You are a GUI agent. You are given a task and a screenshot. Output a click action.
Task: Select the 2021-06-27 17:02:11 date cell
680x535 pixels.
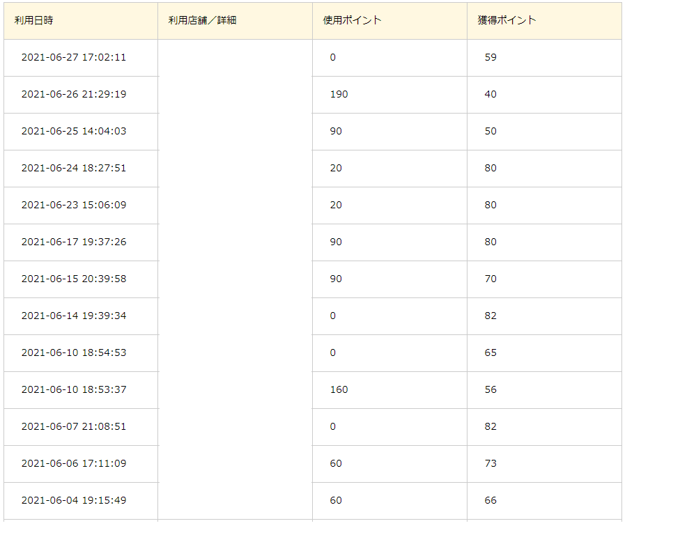[x=74, y=57]
